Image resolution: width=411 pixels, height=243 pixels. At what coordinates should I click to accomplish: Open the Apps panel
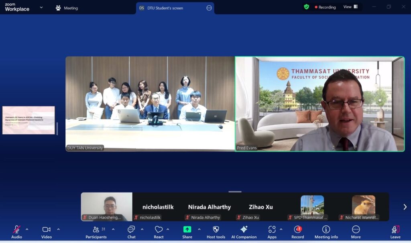(272, 232)
